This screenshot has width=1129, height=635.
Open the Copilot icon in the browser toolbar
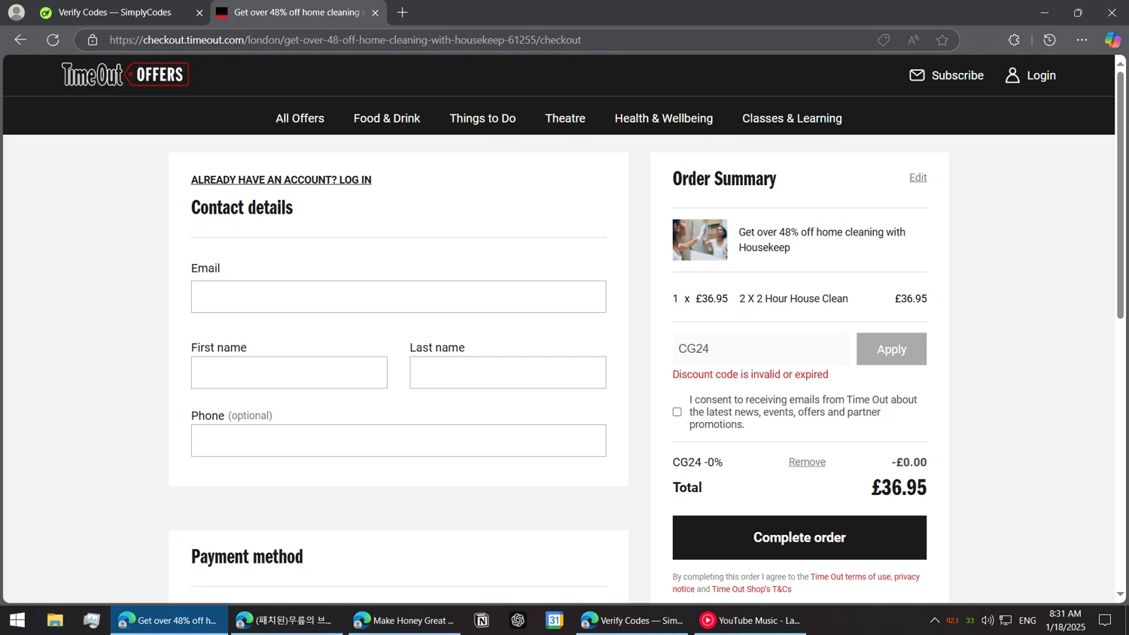point(1112,40)
